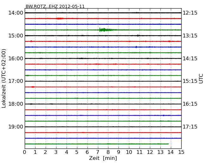
Task: Click the 14:15 UTC label
Action: tap(190, 58)
